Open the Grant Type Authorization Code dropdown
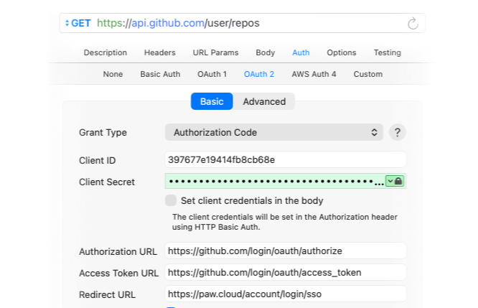 (273, 132)
